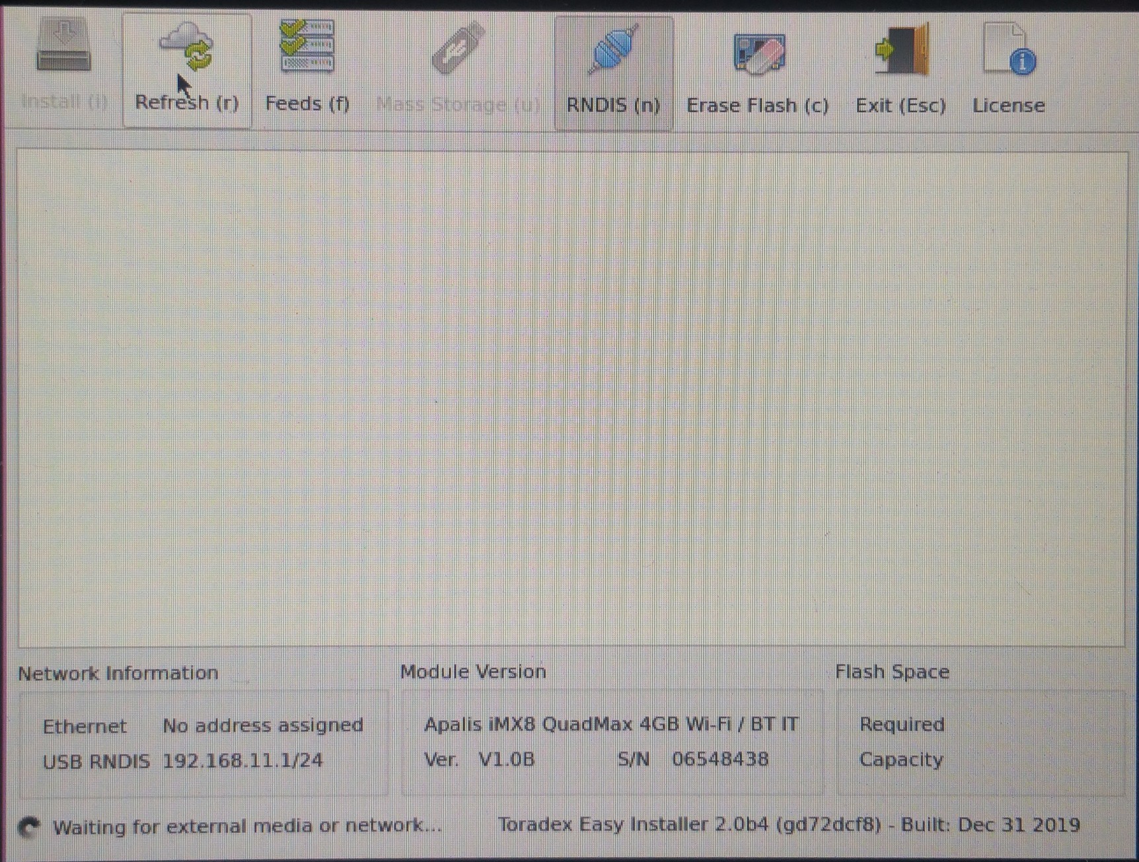Click the serial number 06548438
The image size is (1139, 862).
(720, 759)
